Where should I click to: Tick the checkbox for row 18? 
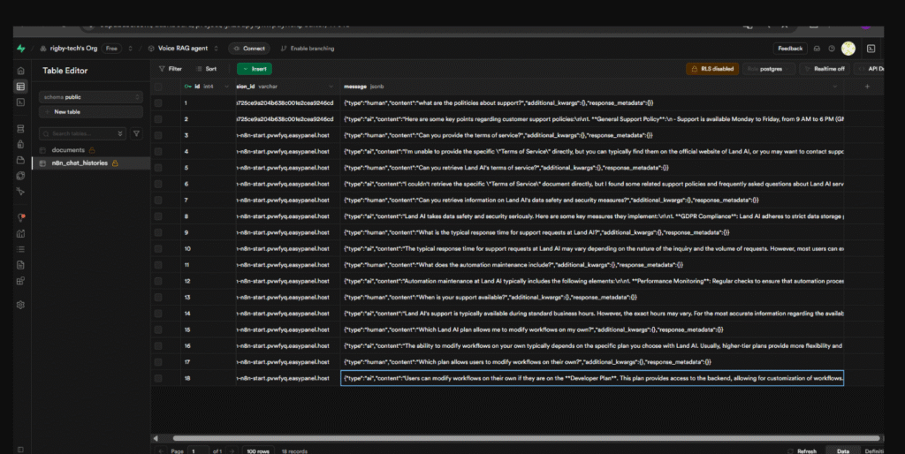[158, 378]
